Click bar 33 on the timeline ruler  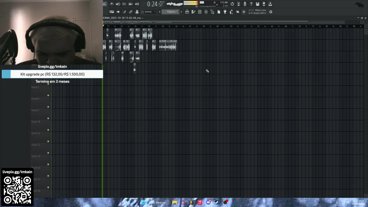(x=163, y=26)
